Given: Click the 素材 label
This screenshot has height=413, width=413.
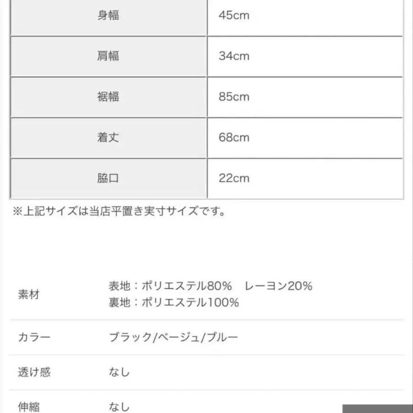Looking at the screenshot, I should point(28,294).
